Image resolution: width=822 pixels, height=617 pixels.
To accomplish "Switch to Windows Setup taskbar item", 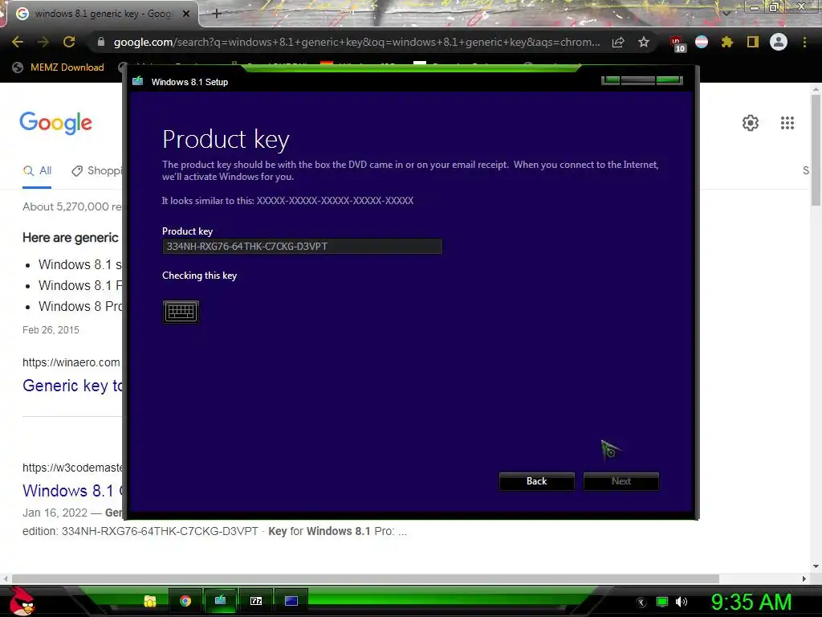I will point(220,601).
